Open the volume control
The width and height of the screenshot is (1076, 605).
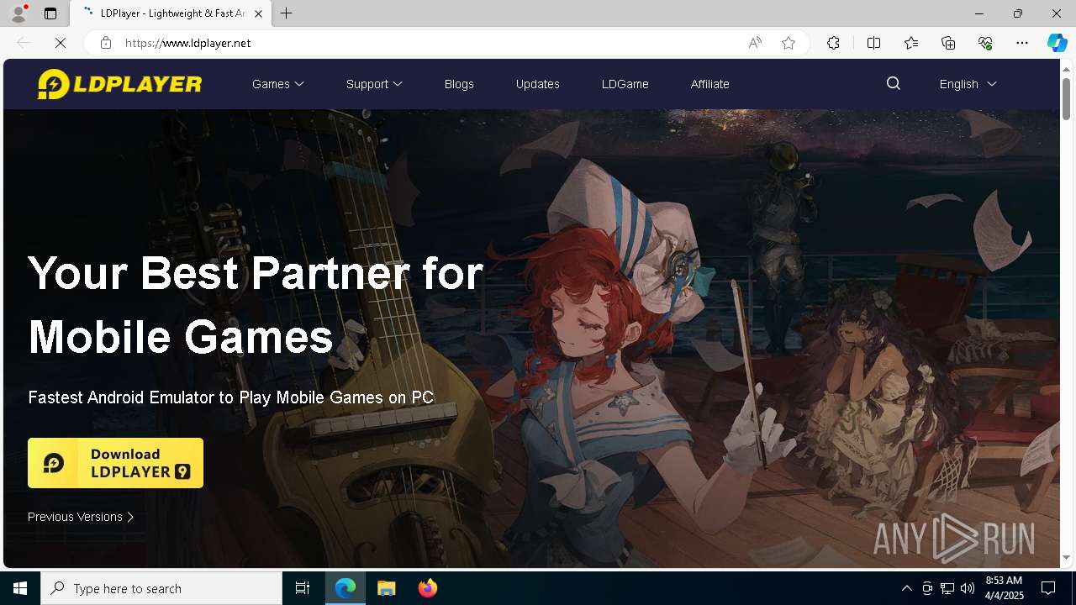click(968, 588)
